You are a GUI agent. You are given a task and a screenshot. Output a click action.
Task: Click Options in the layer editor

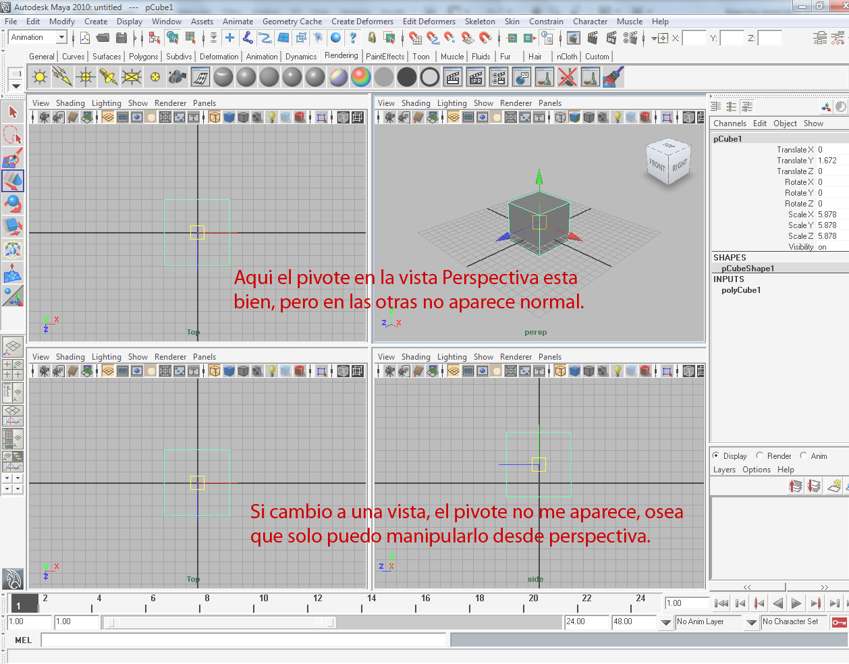point(756,470)
